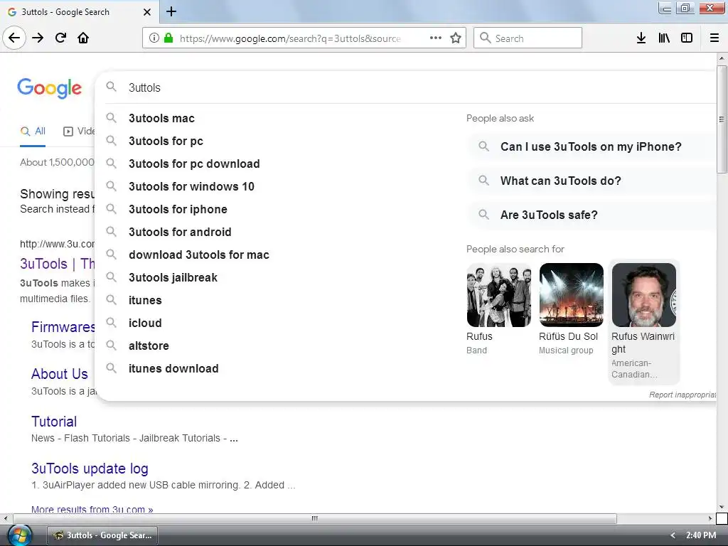Viewport: 728px width, 546px height.
Task: Choose suggestion 'itunes'
Action: click(x=145, y=301)
